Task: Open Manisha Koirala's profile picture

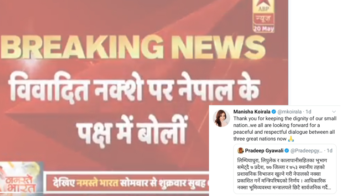Action: pyautogui.click(x=221, y=118)
